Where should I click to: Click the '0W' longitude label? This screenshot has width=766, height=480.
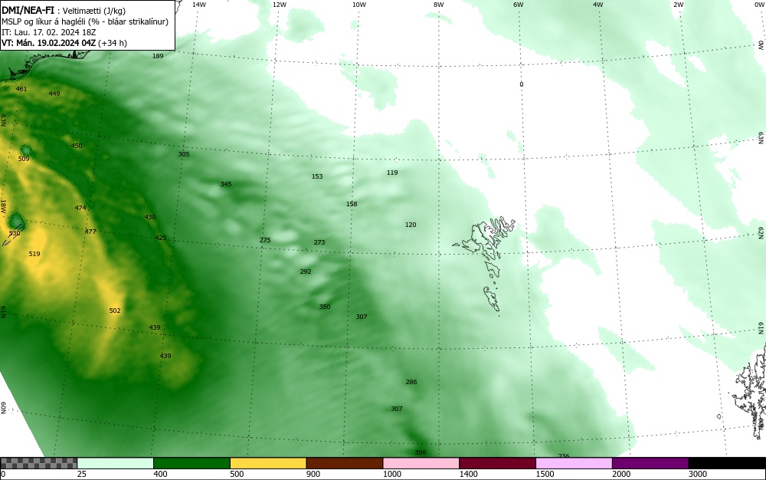point(759,5)
